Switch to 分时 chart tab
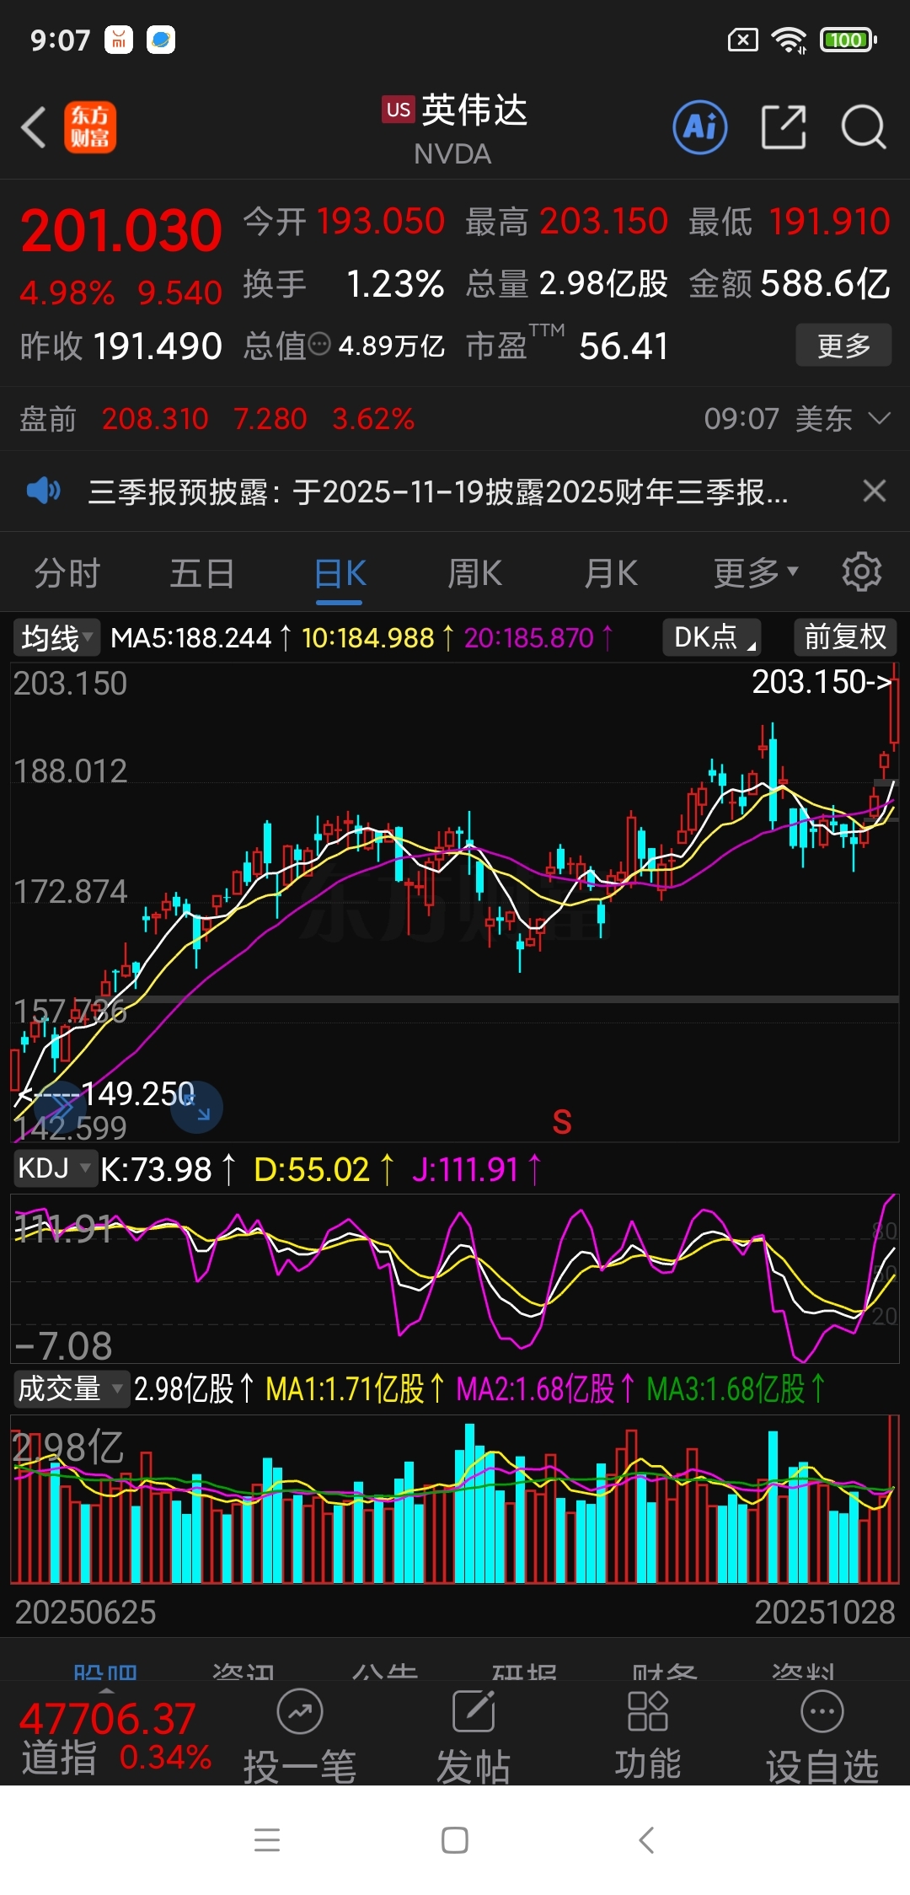The image size is (910, 1895). 67,573
